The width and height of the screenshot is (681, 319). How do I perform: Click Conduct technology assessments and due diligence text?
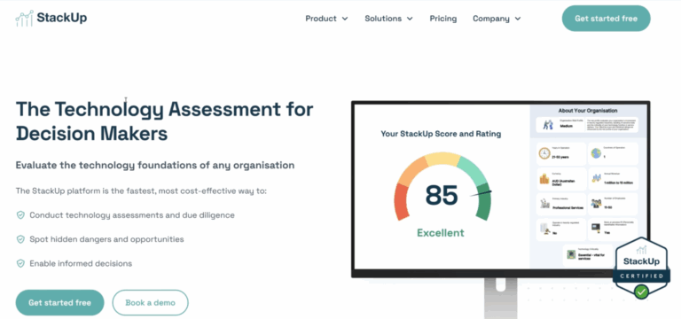click(132, 215)
